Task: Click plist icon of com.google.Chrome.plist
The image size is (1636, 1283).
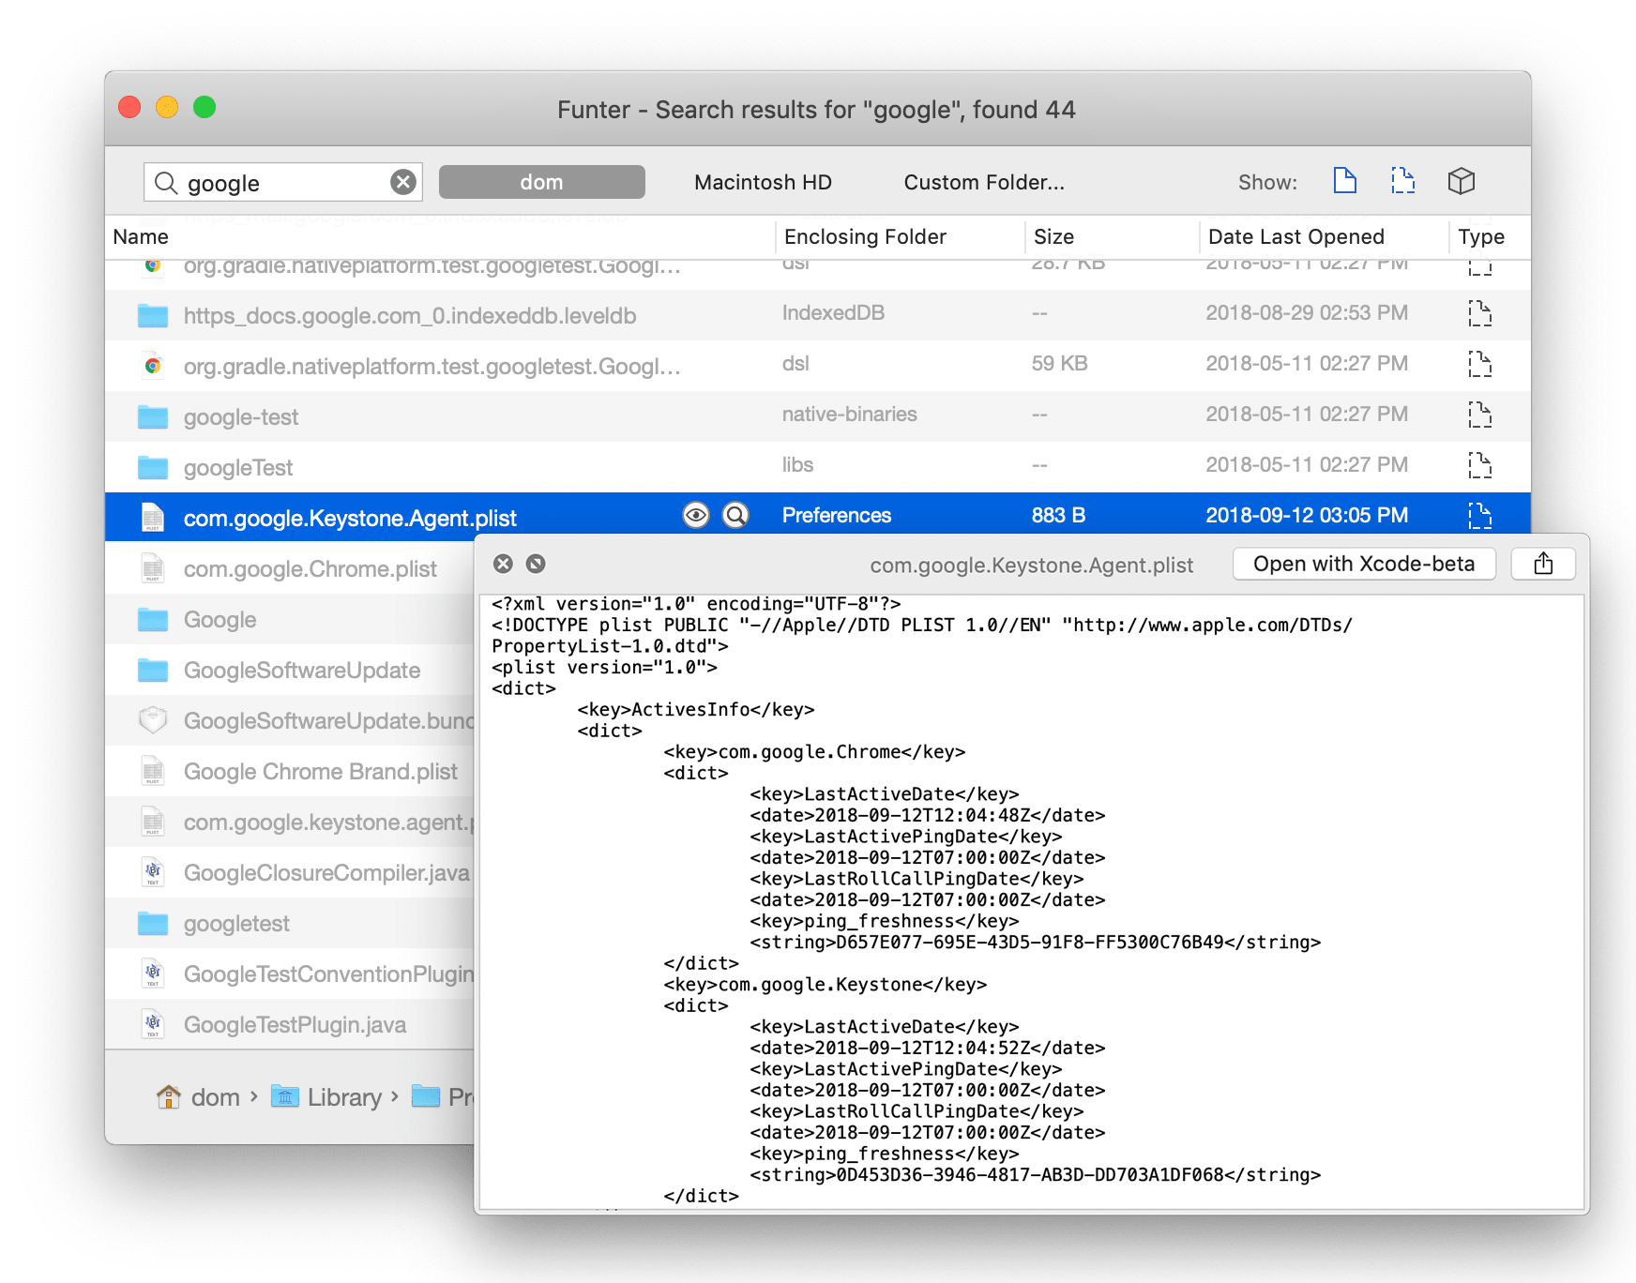Action: pyautogui.click(x=153, y=568)
